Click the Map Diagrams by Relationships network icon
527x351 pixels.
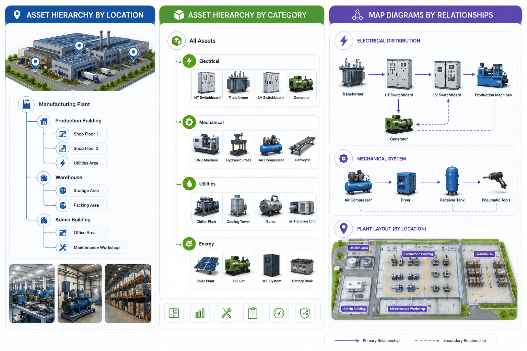tap(357, 15)
